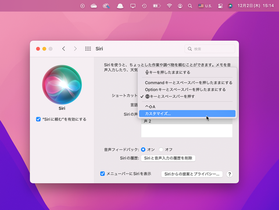Select the ^⇧A shortcut option
279x210 pixels.
click(188, 107)
